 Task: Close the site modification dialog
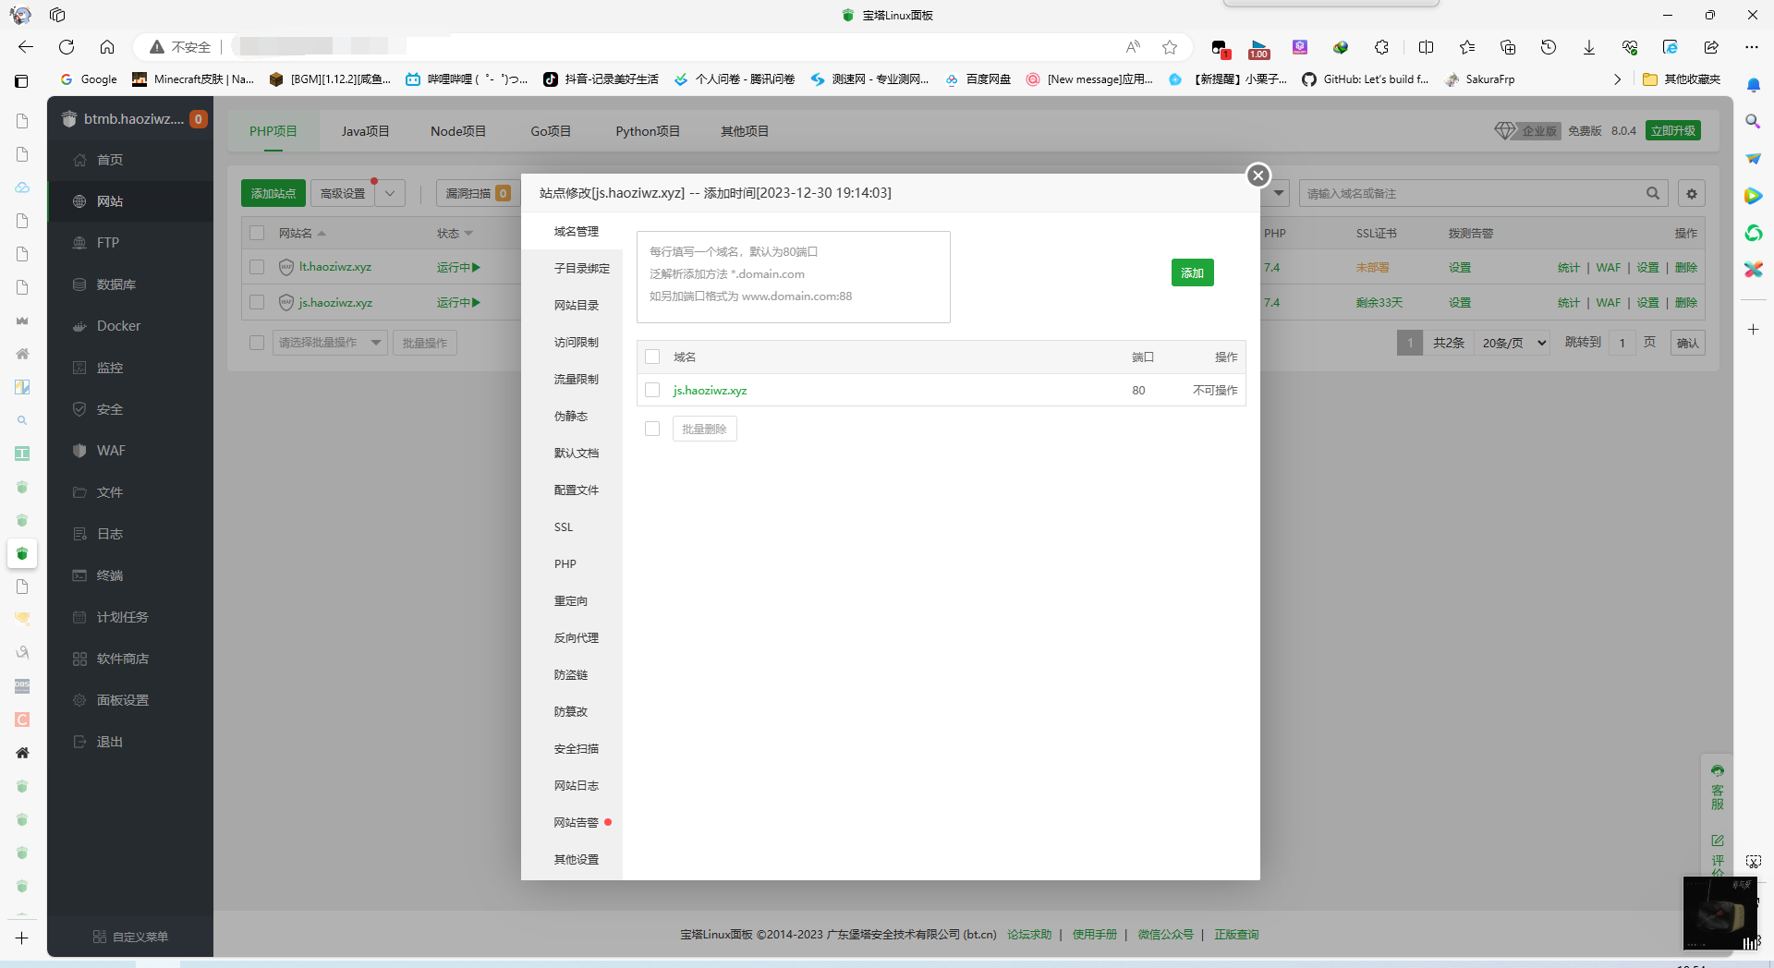pyautogui.click(x=1258, y=175)
